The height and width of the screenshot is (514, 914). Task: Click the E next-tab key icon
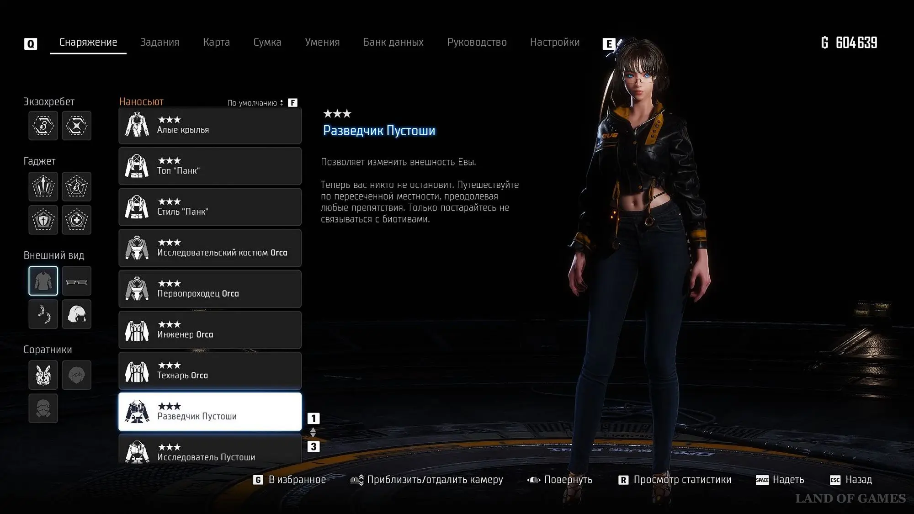(x=609, y=44)
